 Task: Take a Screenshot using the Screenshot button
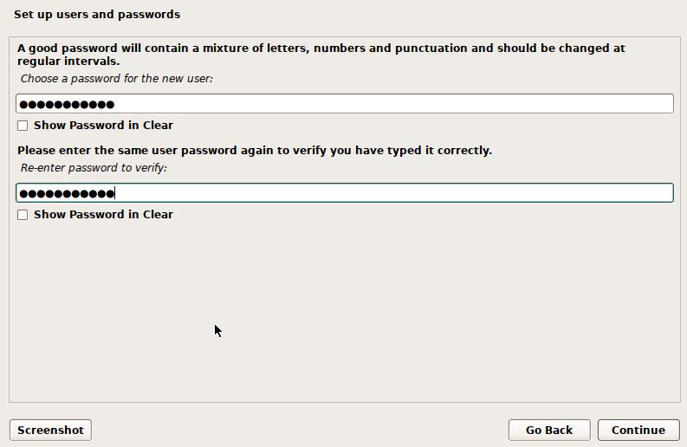tap(50, 430)
